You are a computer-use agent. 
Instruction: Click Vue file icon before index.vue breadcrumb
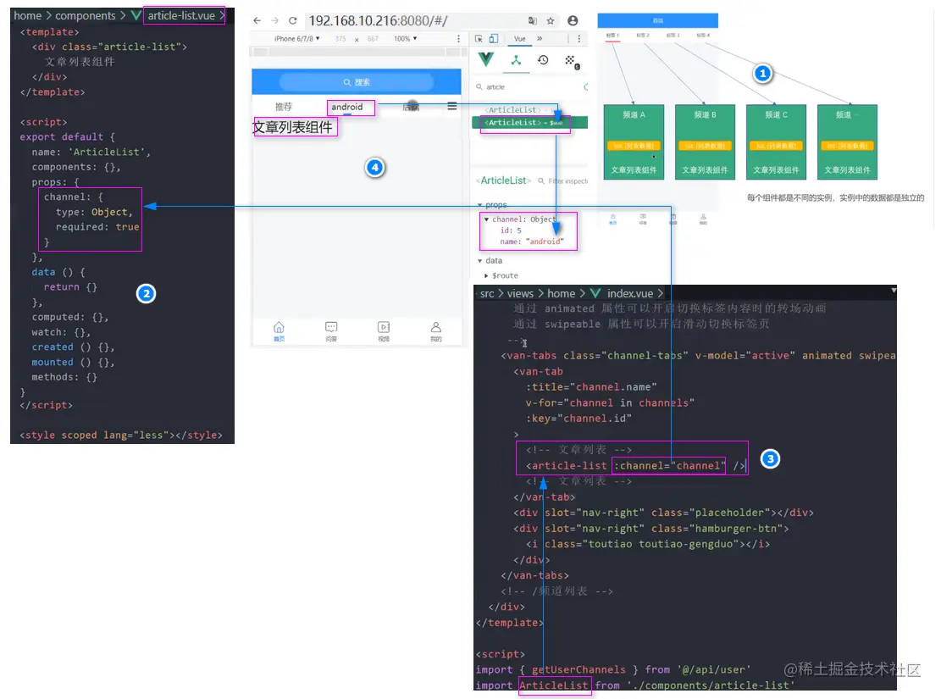click(x=595, y=293)
